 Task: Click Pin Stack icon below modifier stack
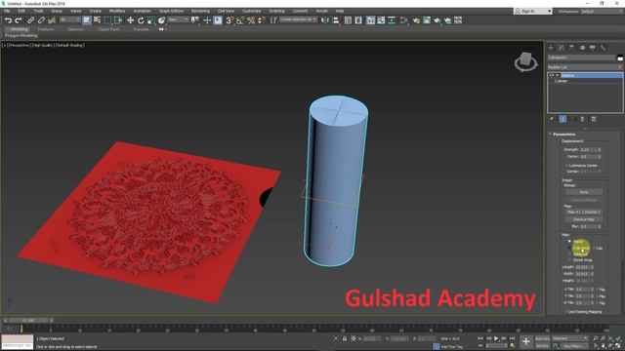(x=551, y=119)
